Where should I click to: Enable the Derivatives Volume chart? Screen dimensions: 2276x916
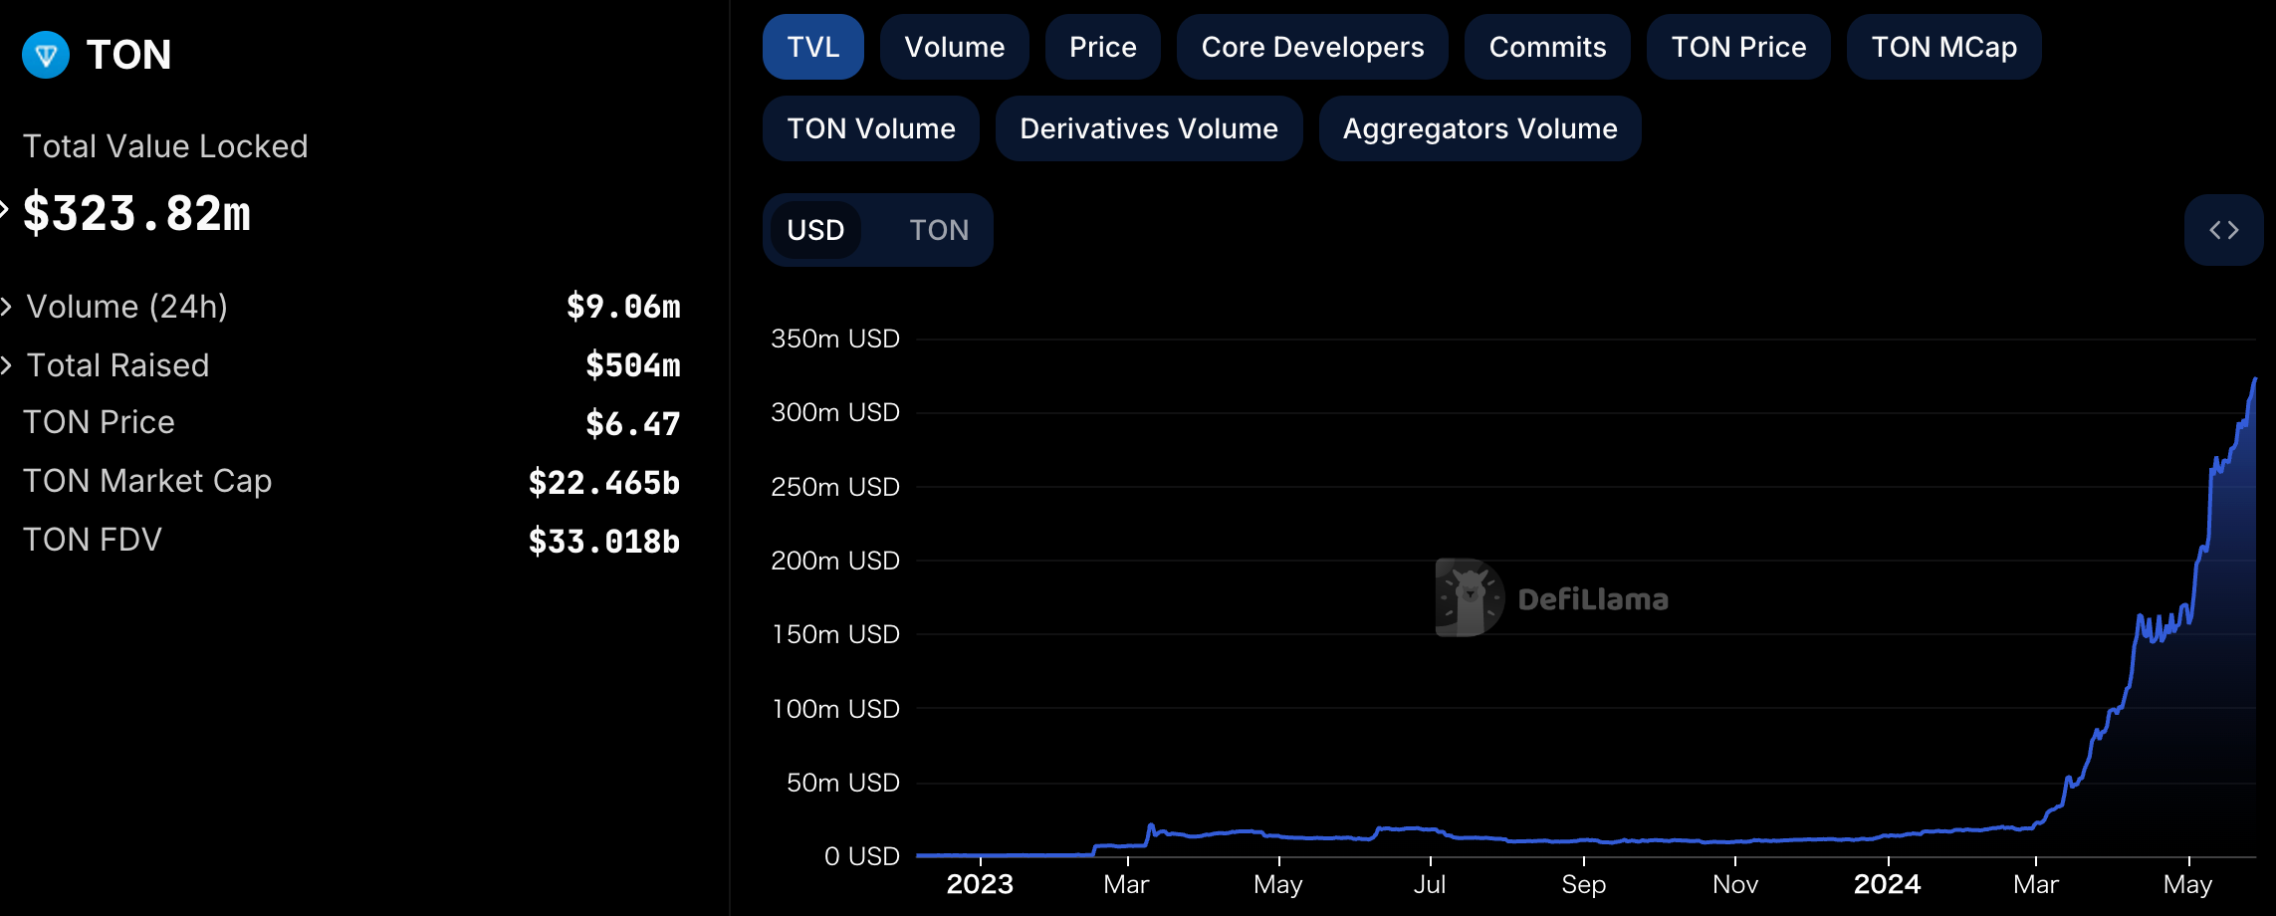[x=1149, y=127]
